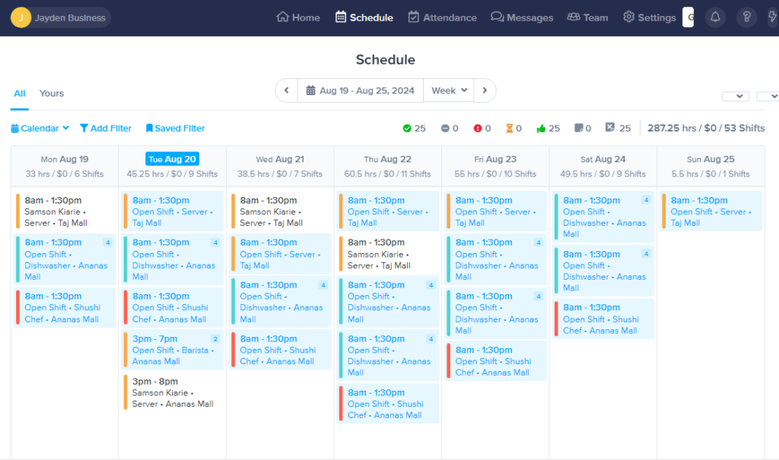Click the help question mark icon
779x460 pixels.
pos(746,17)
